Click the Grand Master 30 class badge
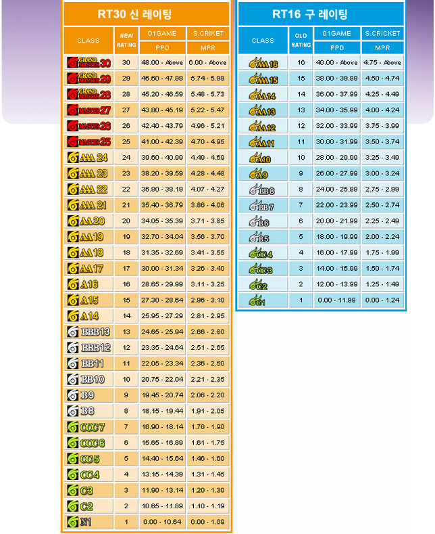The height and width of the screenshot is (534, 435). [x=88, y=62]
